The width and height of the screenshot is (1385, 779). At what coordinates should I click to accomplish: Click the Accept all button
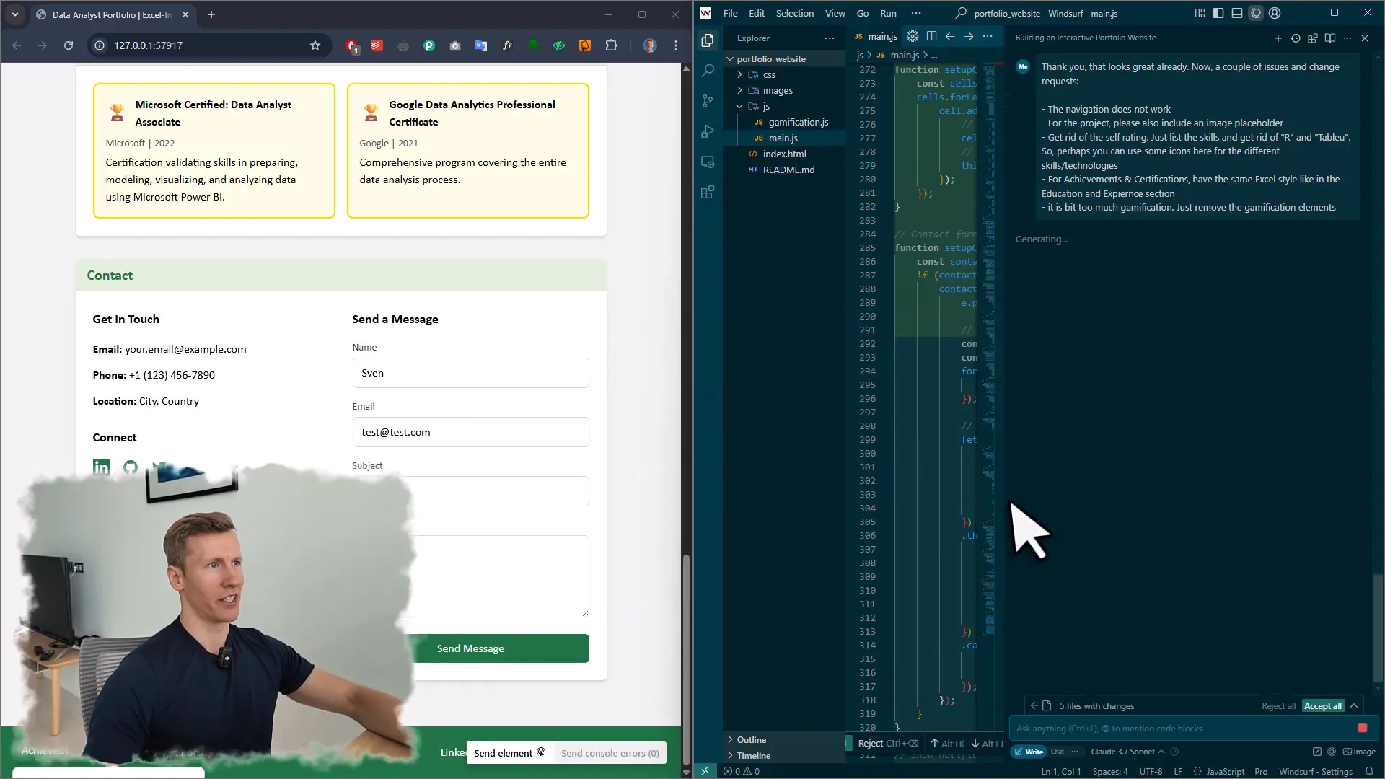[1323, 706]
